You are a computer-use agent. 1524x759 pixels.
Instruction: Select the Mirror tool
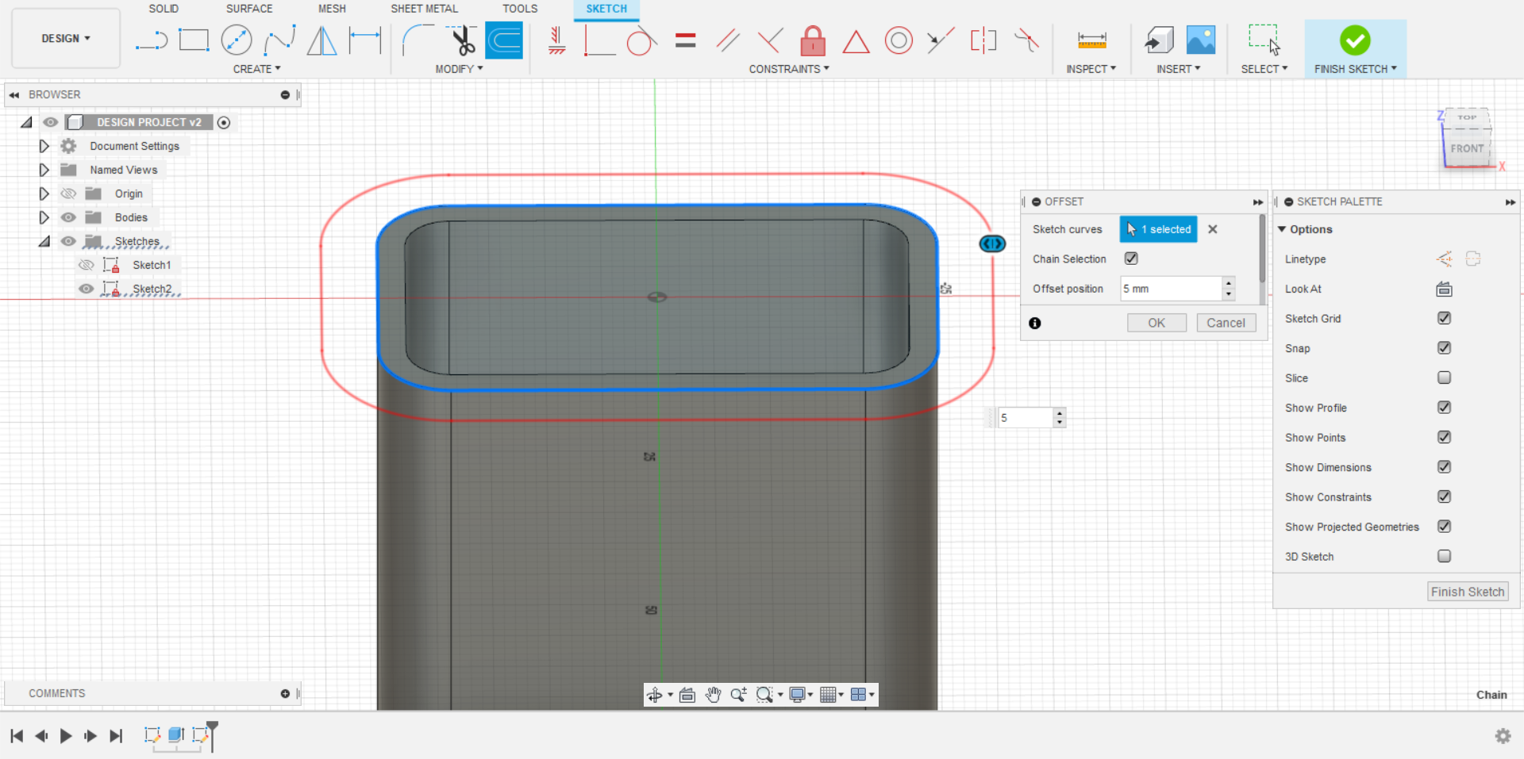[x=322, y=40]
